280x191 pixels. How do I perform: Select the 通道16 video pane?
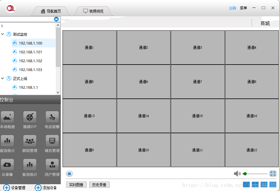pyautogui.click(x=252, y=116)
